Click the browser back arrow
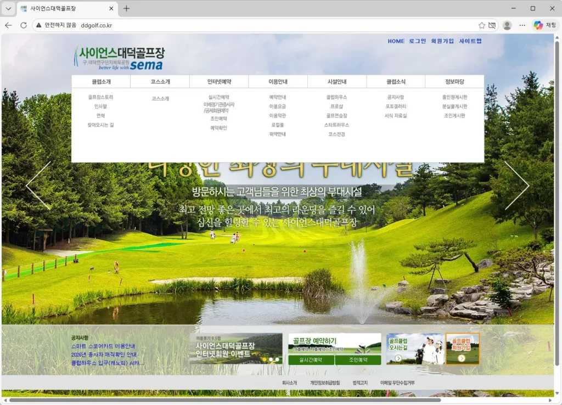The image size is (562, 405). coord(8,25)
